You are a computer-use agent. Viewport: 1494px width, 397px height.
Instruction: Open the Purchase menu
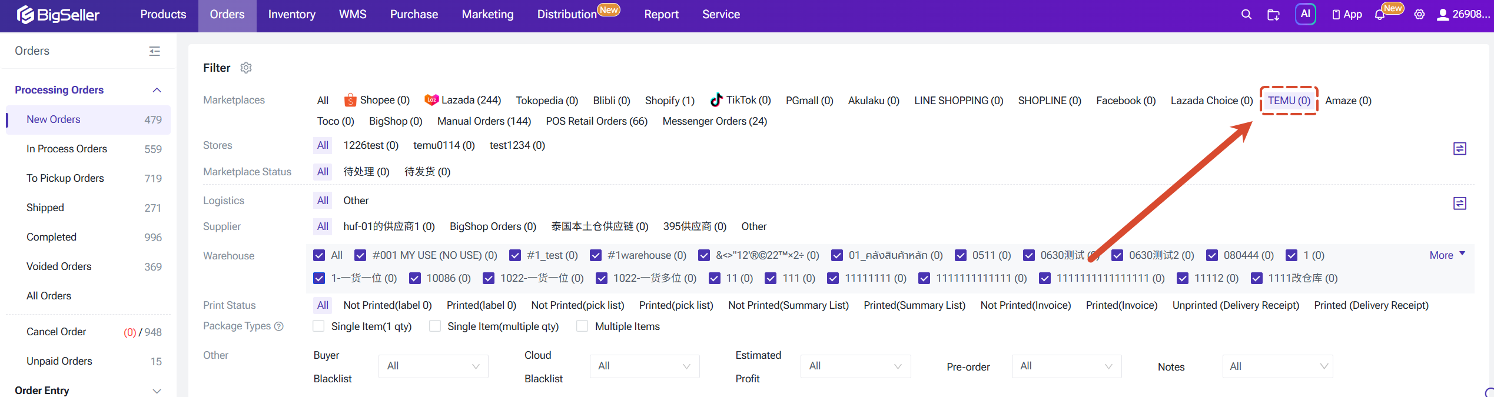pos(414,15)
